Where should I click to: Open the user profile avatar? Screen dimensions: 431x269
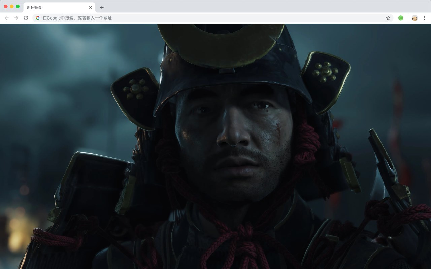pyautogui.click(x=415, y=18)
